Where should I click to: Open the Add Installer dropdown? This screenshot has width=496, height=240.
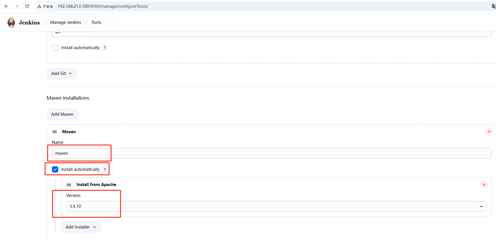tap(81, 227)
